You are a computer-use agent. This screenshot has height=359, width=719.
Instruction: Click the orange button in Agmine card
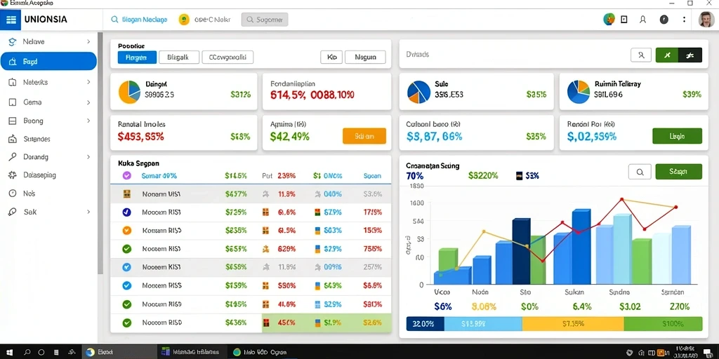coord(364,136)
